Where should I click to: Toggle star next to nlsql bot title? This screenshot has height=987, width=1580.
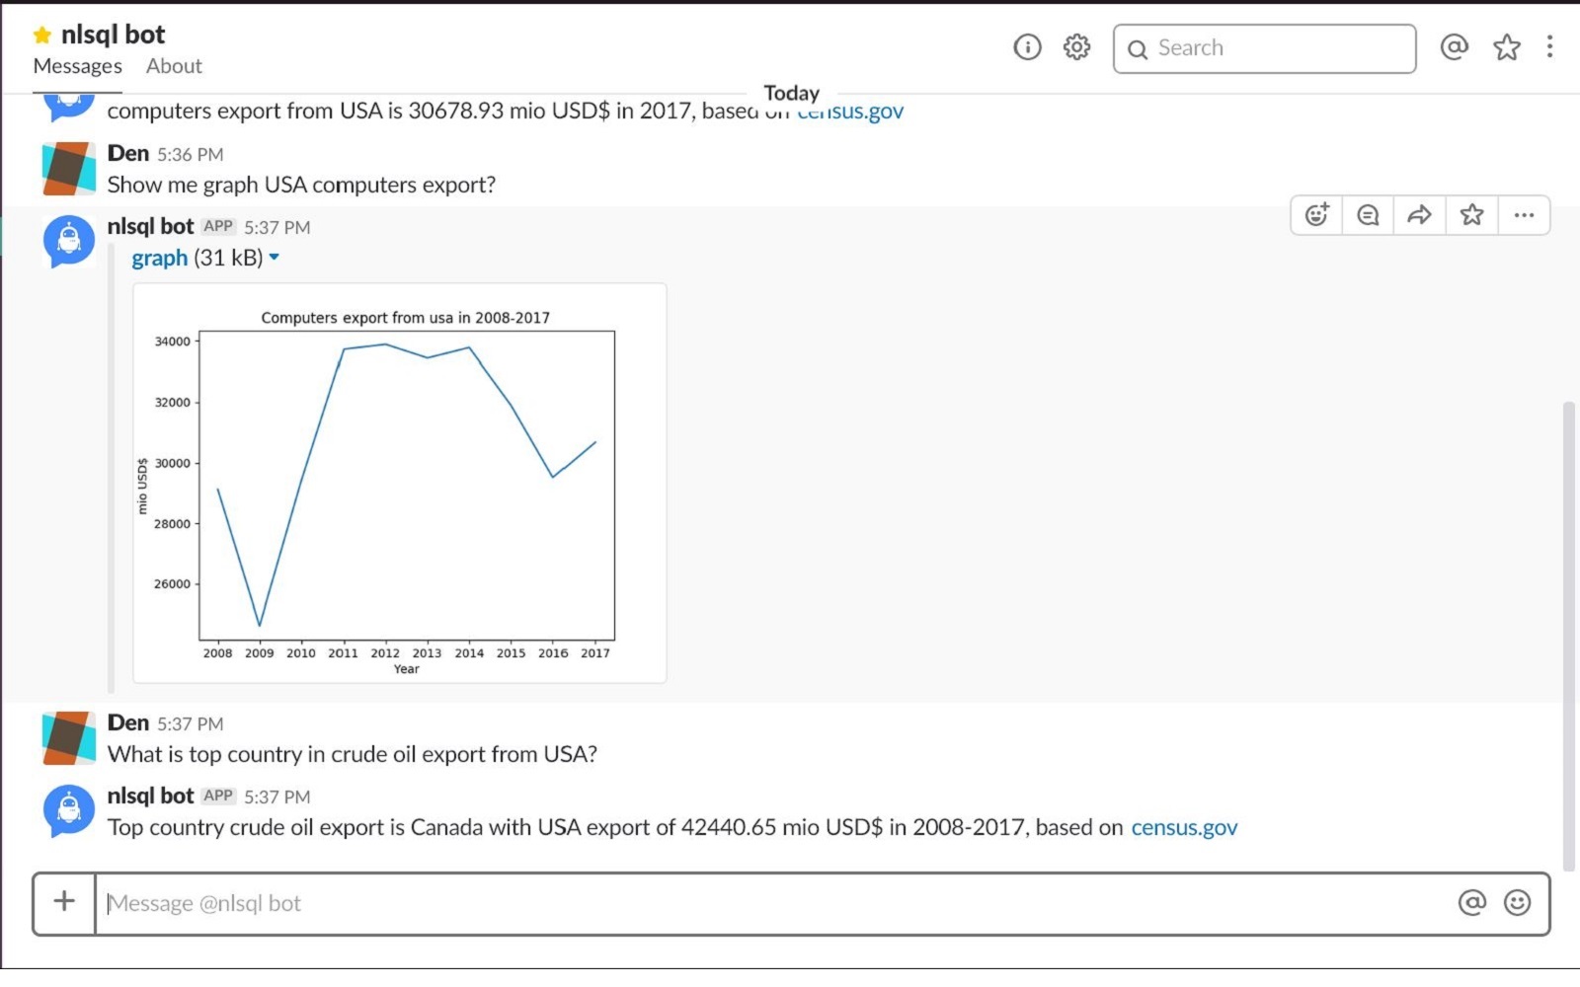41,36
